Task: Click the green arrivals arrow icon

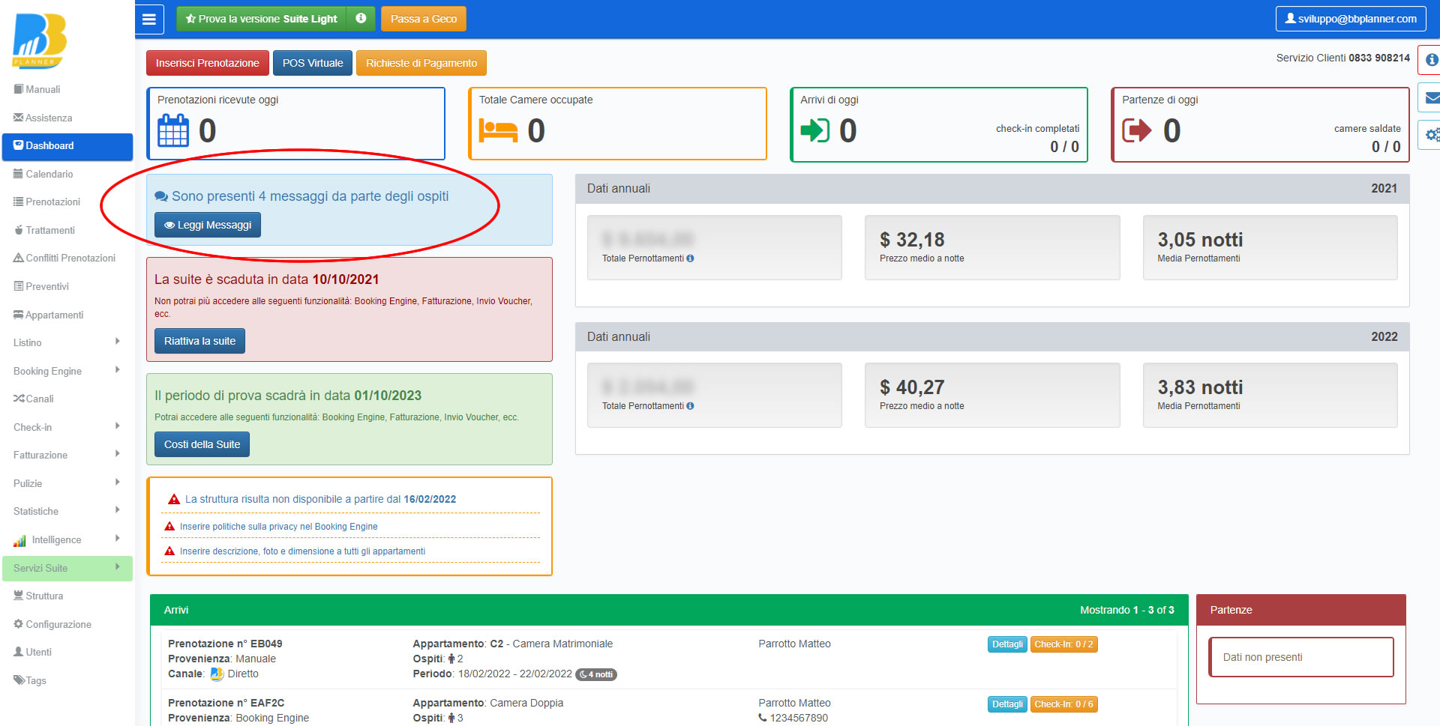Action: pyautogui.click(x=814, y=131)
